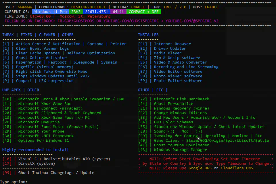
Task: Select 'Microsoft Clipboard & Touch Keyboard' entry
Action: pos(52,113)
